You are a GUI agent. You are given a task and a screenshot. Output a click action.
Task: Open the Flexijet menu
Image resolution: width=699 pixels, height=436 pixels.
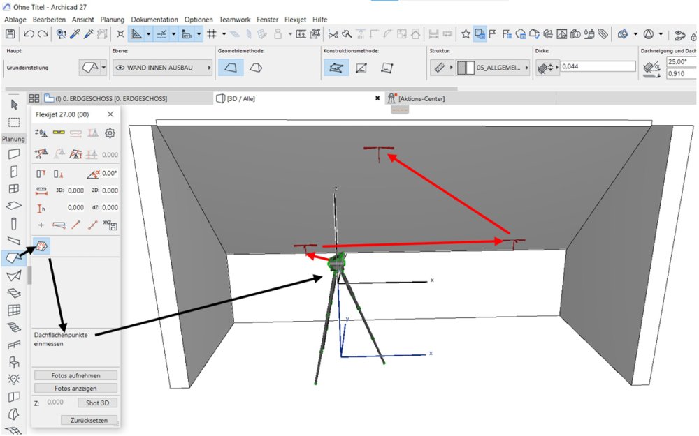[296, 20]
